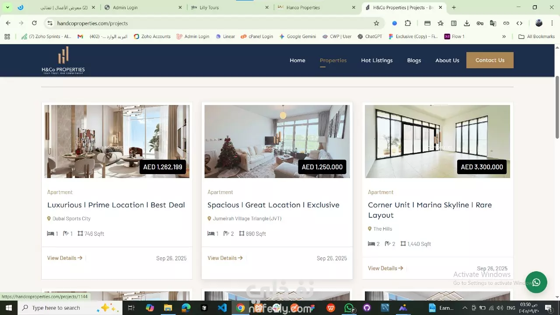The image size is (560, 315).
Task: Bookmark this page with the star icon
Action: pos(376,23)
